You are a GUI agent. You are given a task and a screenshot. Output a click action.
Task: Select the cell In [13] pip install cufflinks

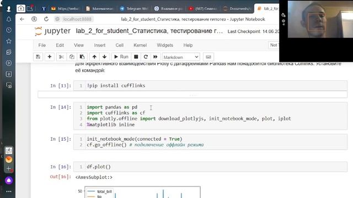click(210, 86)
